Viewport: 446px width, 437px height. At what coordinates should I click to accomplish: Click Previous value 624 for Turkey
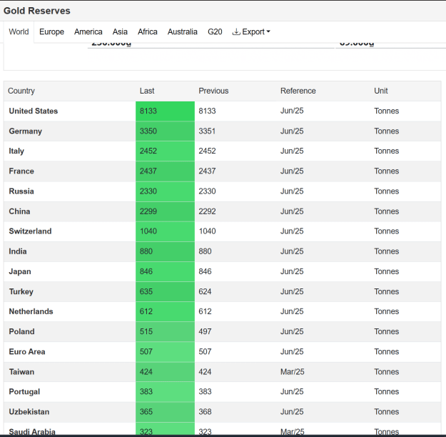tap(205, 291)
